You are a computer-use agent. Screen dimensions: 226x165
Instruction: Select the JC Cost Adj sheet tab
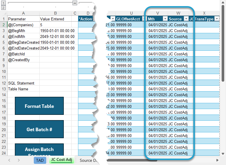(62, 160)
